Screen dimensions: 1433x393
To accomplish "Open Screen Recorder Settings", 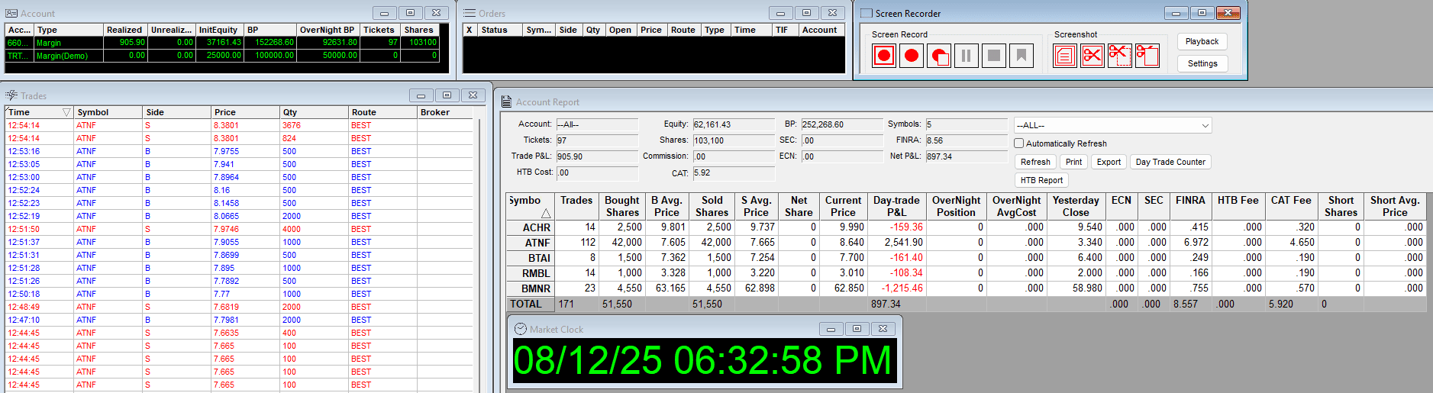I will [1202, 63].
